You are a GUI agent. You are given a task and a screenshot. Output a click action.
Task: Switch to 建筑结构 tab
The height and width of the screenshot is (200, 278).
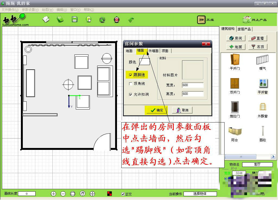[228, 29]
